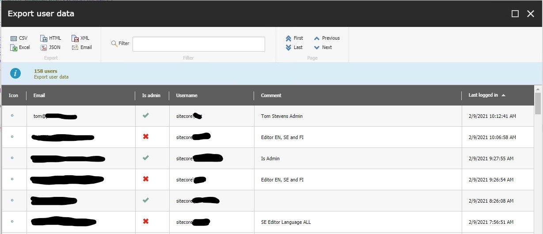Sort by Last logged in column
The image size is (543, 234).
tap(483, 95)
